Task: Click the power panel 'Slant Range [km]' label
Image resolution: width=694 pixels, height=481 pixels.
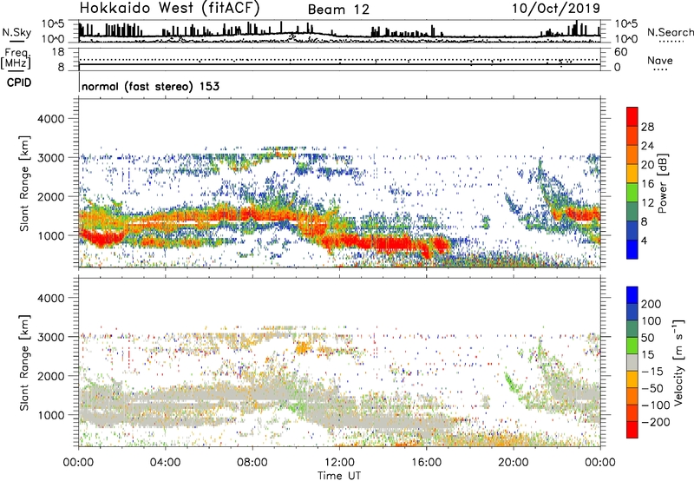Action: pyautogui.click(x=24, y=183)
